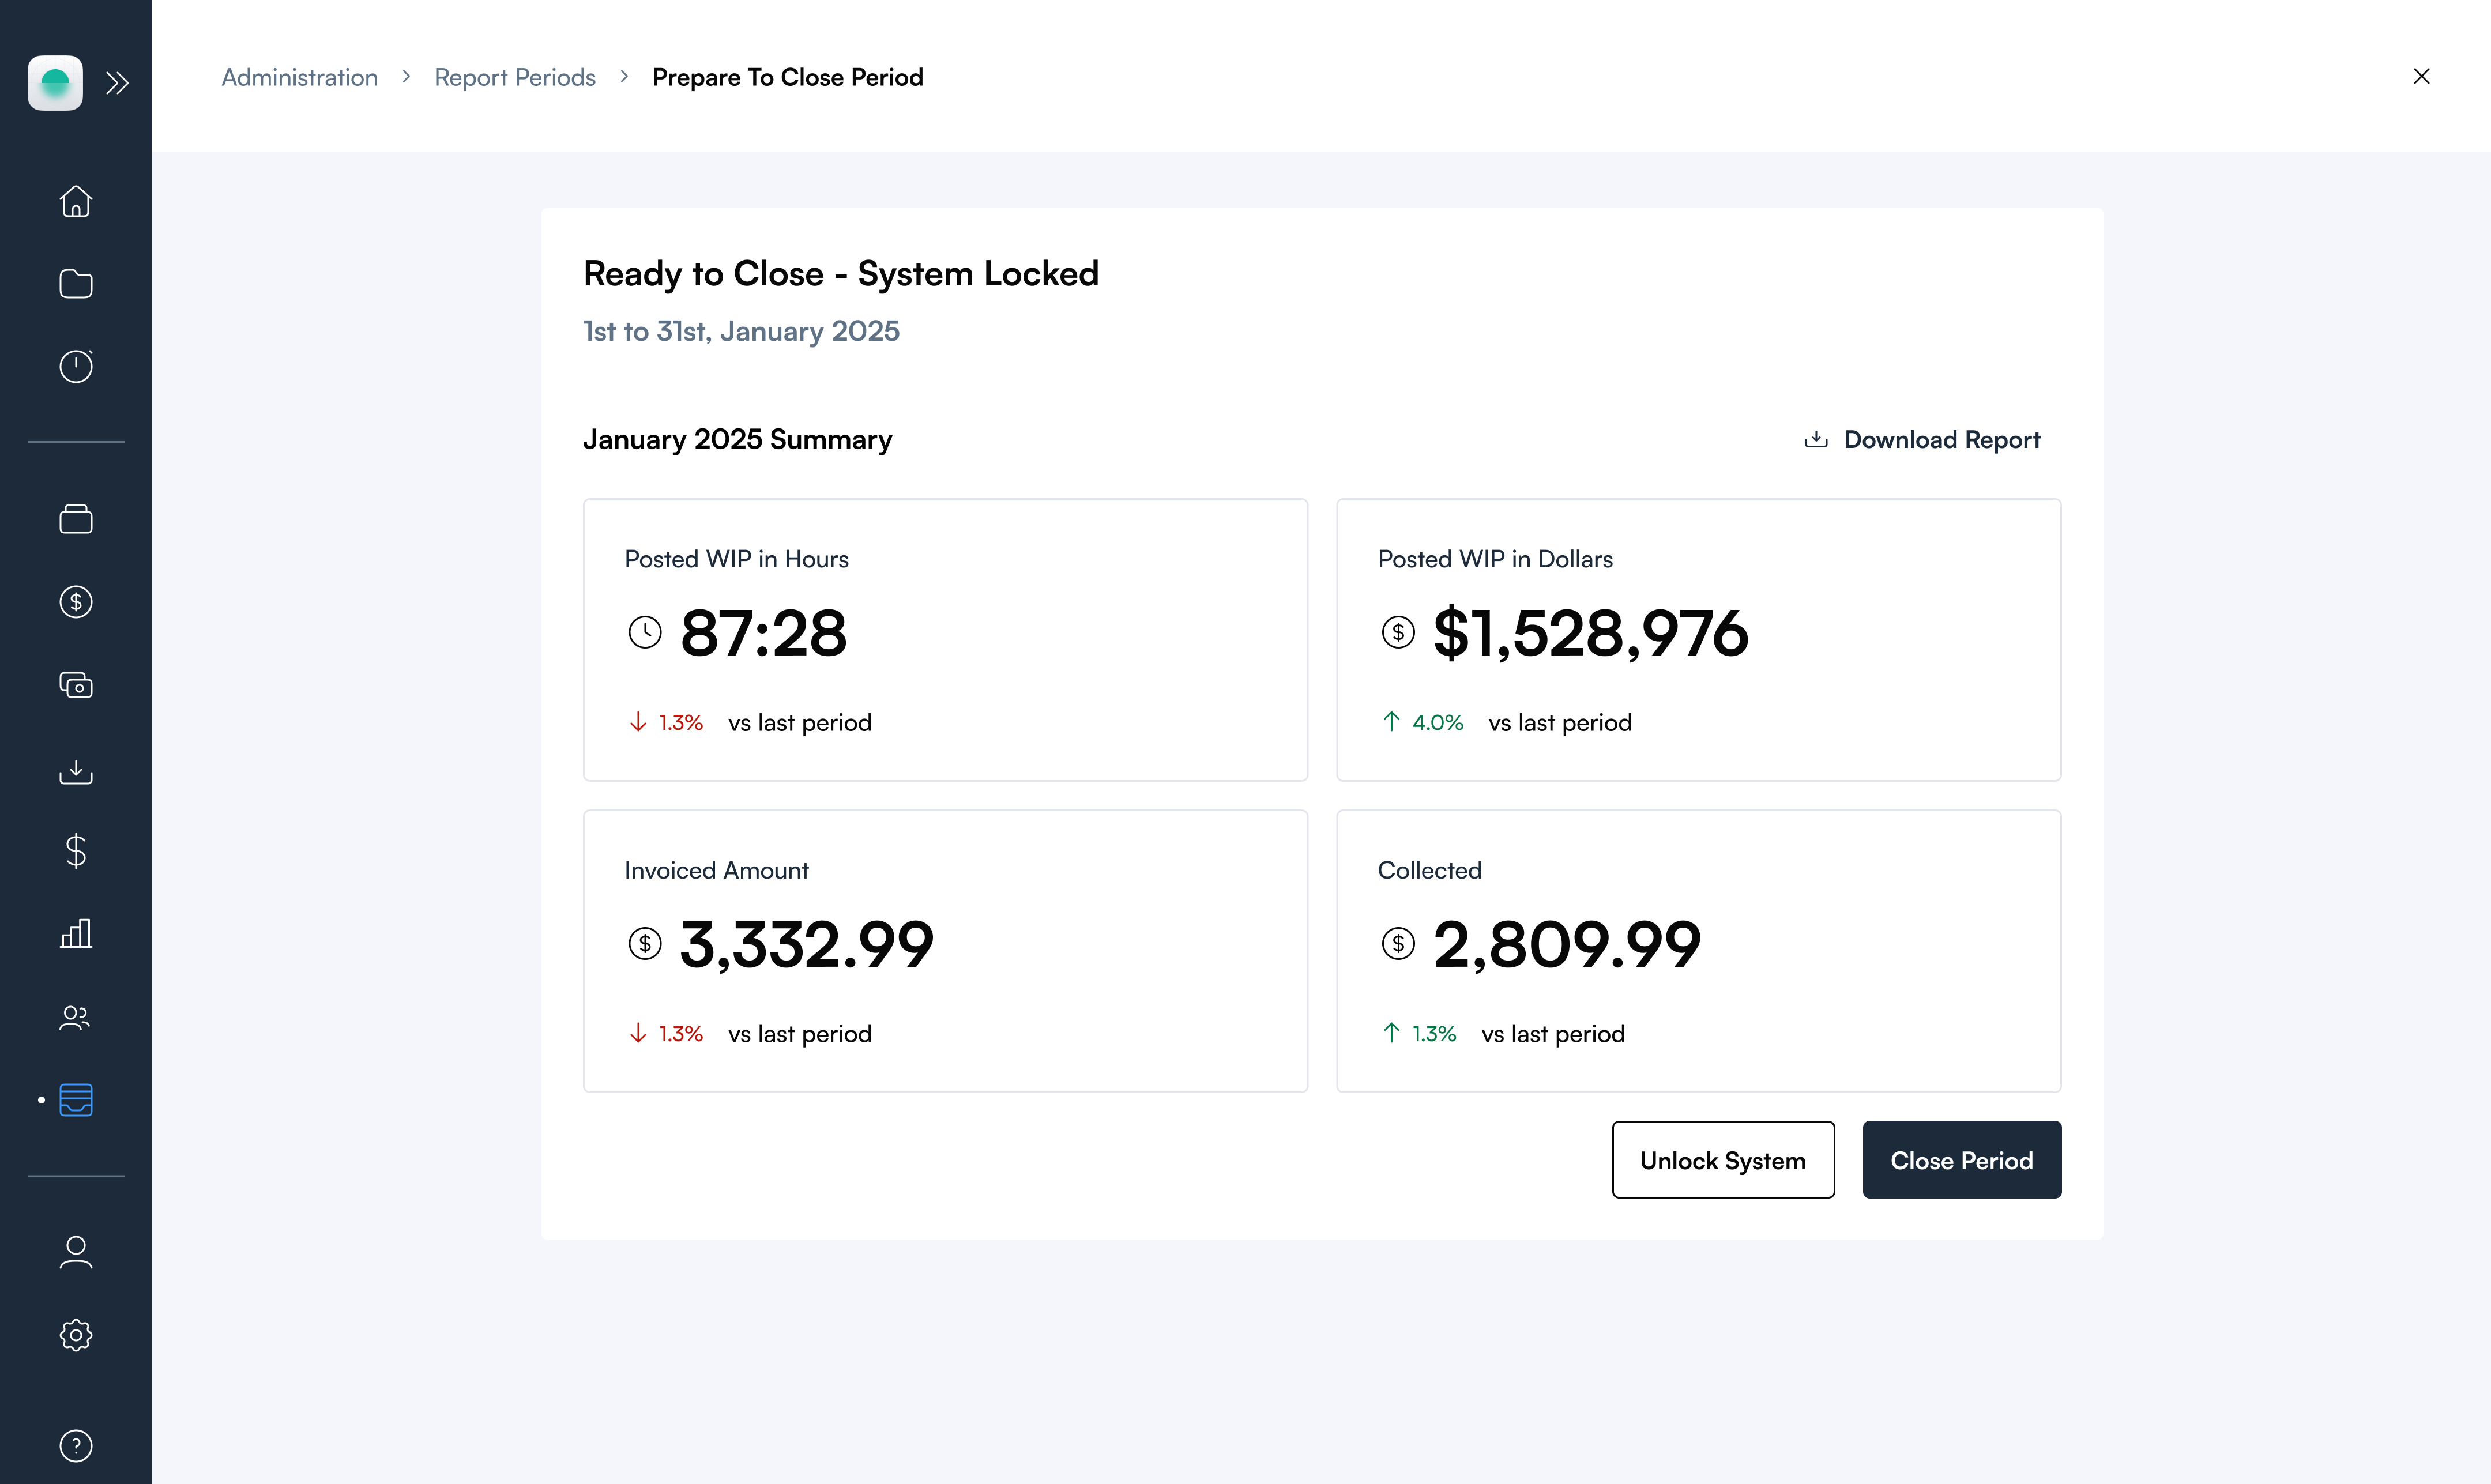Open the users group sidebar icon

coord(76,1017)
